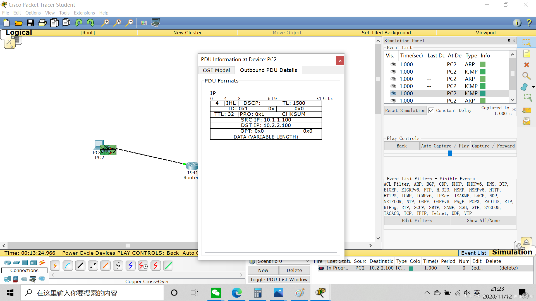Viewport: 536px width, 301px height.
Task: Open Network Information via info icon
Action: 517,23
